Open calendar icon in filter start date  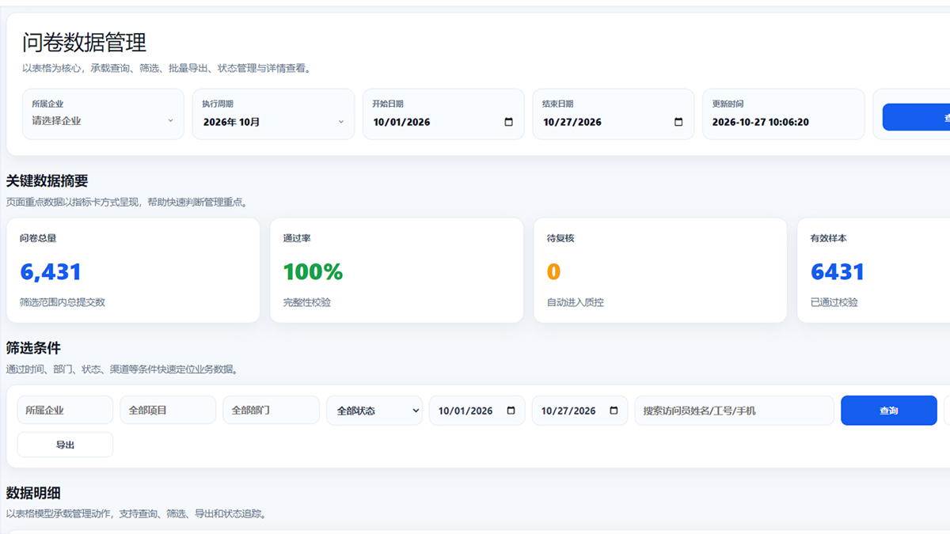tap(511, 411)
